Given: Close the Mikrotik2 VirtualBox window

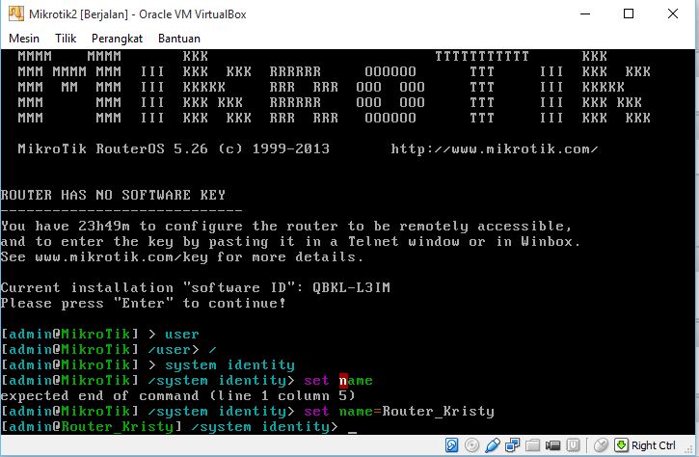Looking at the screenshot, I should pyautogui.click(x=673, y=13).
